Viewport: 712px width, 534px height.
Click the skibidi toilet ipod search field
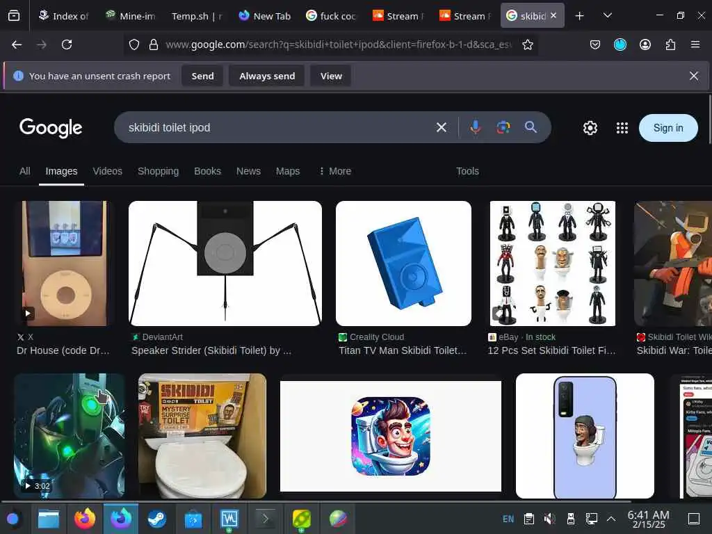coord(277,128)
